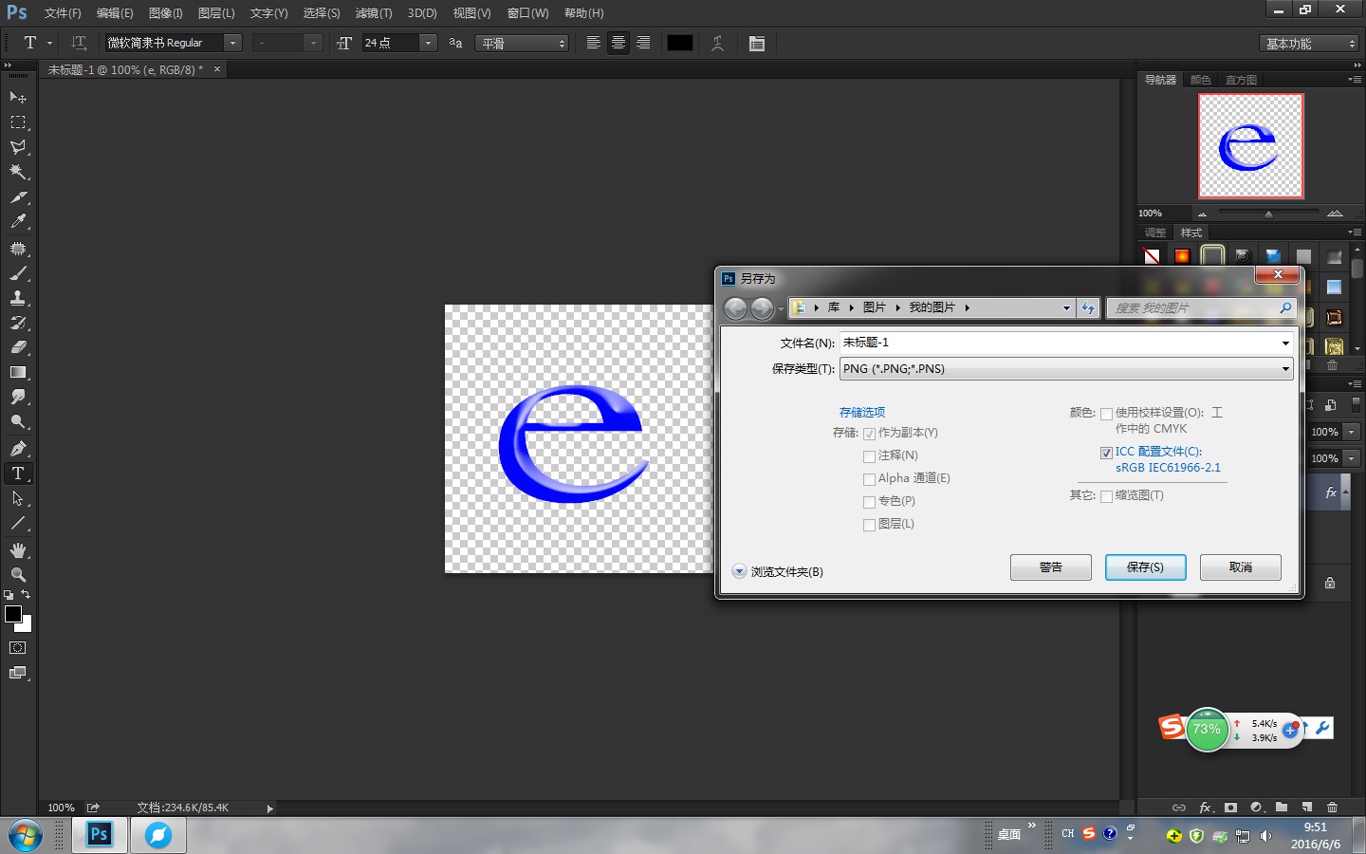Open the 基本功能 workspace dropdown
The height and width of the screenshot is (854, 1366).
1310,44
